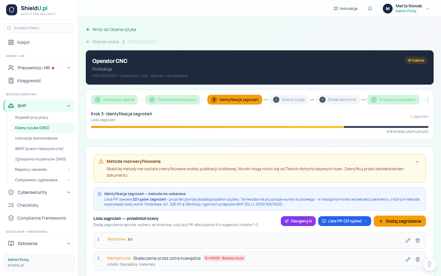Expand Pracownicy i HR section

[x=39, y=68]
